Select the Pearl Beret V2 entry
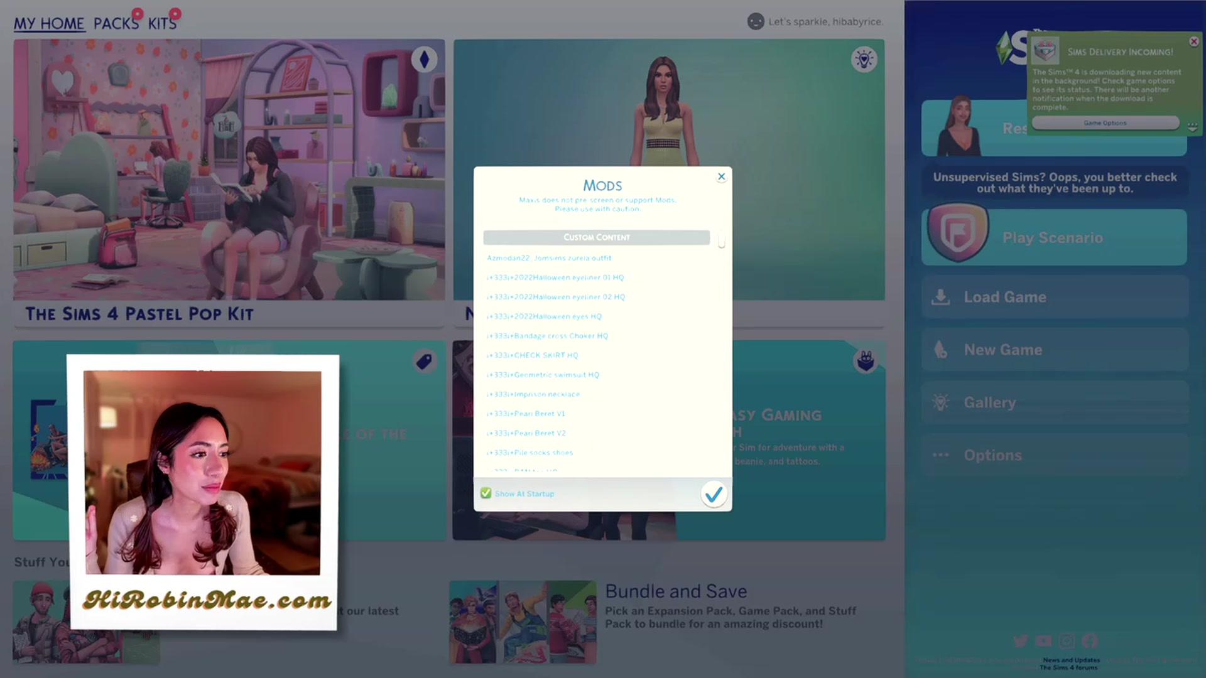The image size is (1206, 678). [526, 433]
